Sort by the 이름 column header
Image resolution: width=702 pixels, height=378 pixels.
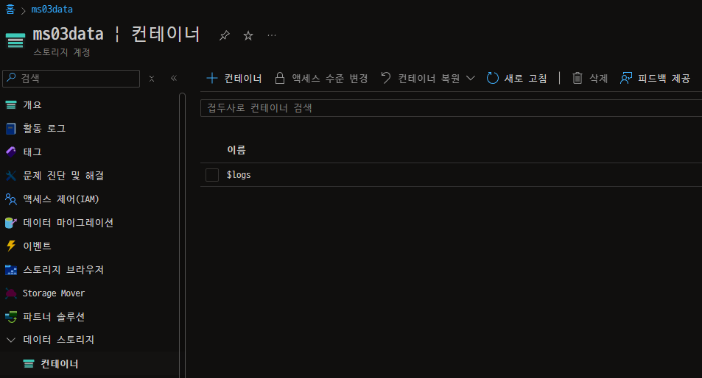coord(236,150)
